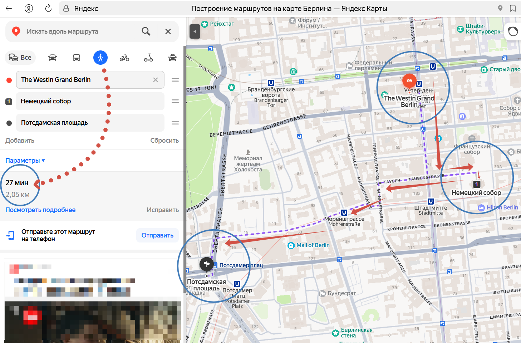This screenshot has width=521, height=343.
Task: Close the route search panel
Action: pos(168,31)
